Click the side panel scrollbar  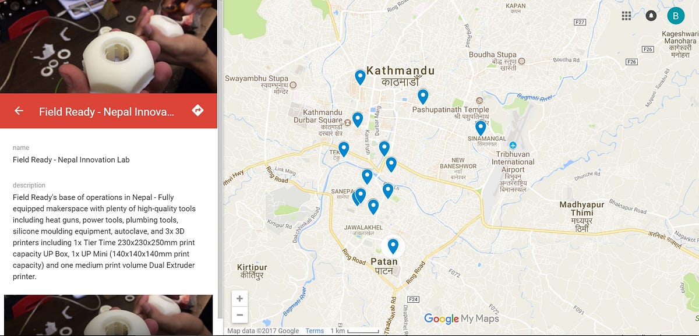[220, 158]
